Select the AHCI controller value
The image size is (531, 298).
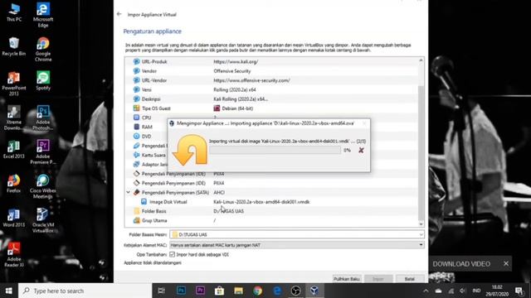[x=219, y=192]
